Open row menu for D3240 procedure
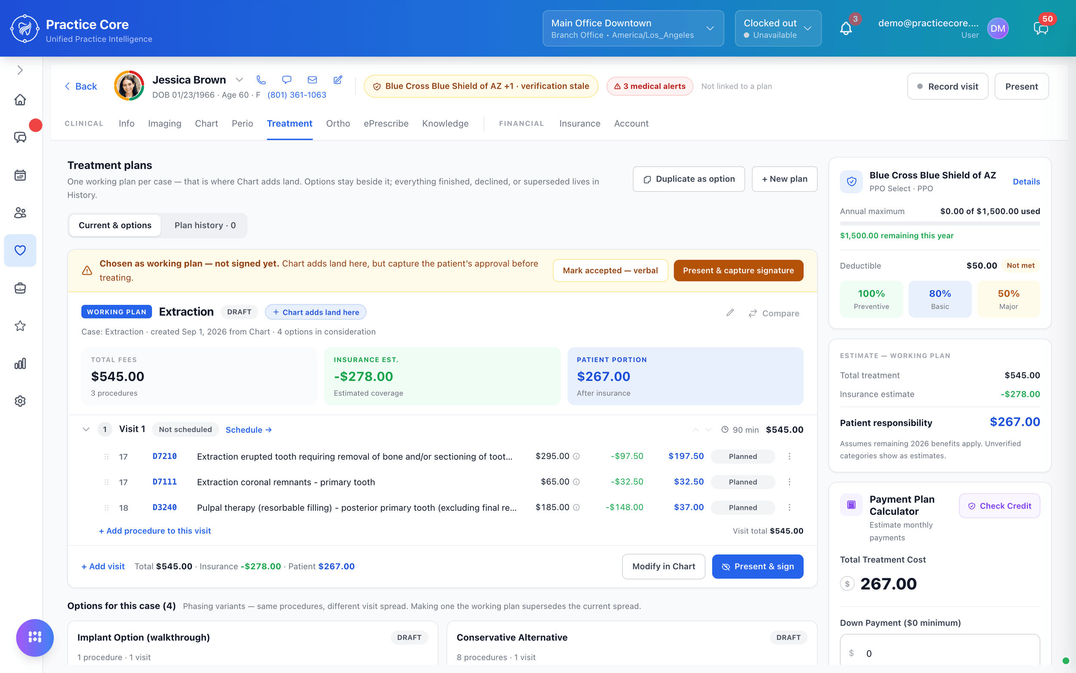The height and width of the screenshot is (673, 1076). pos(789,507)
